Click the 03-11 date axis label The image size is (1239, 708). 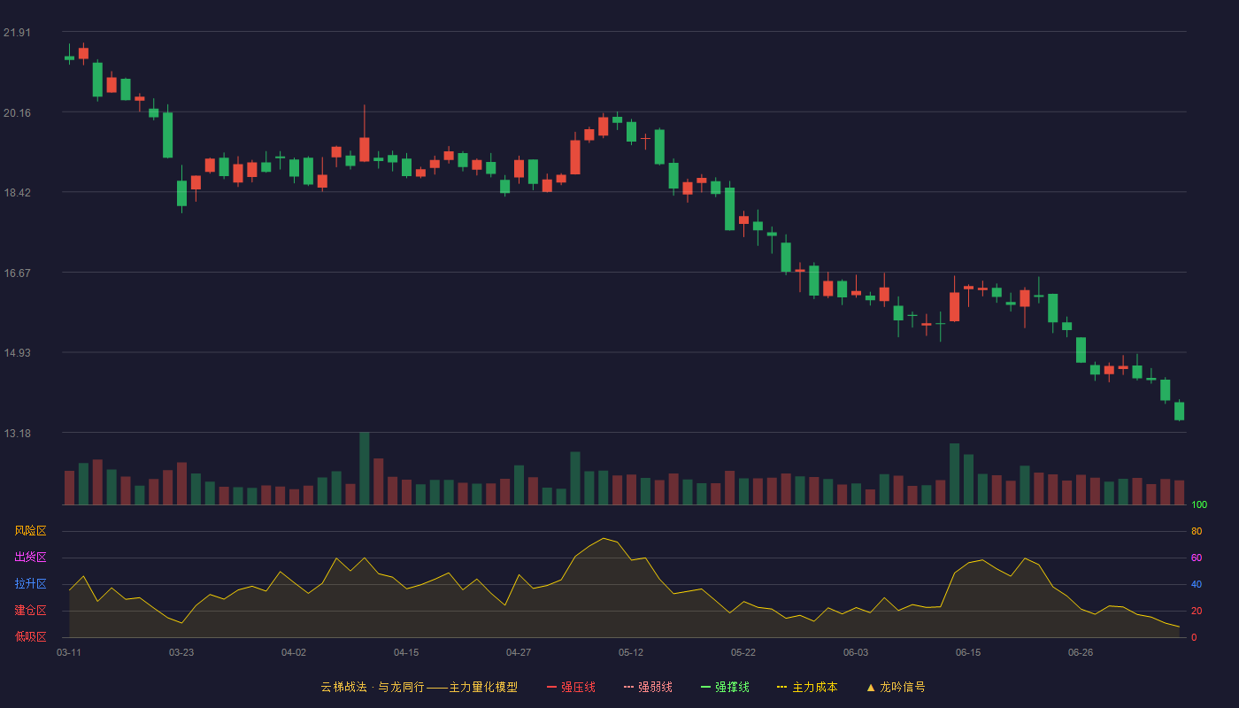(x=69, y=652)
